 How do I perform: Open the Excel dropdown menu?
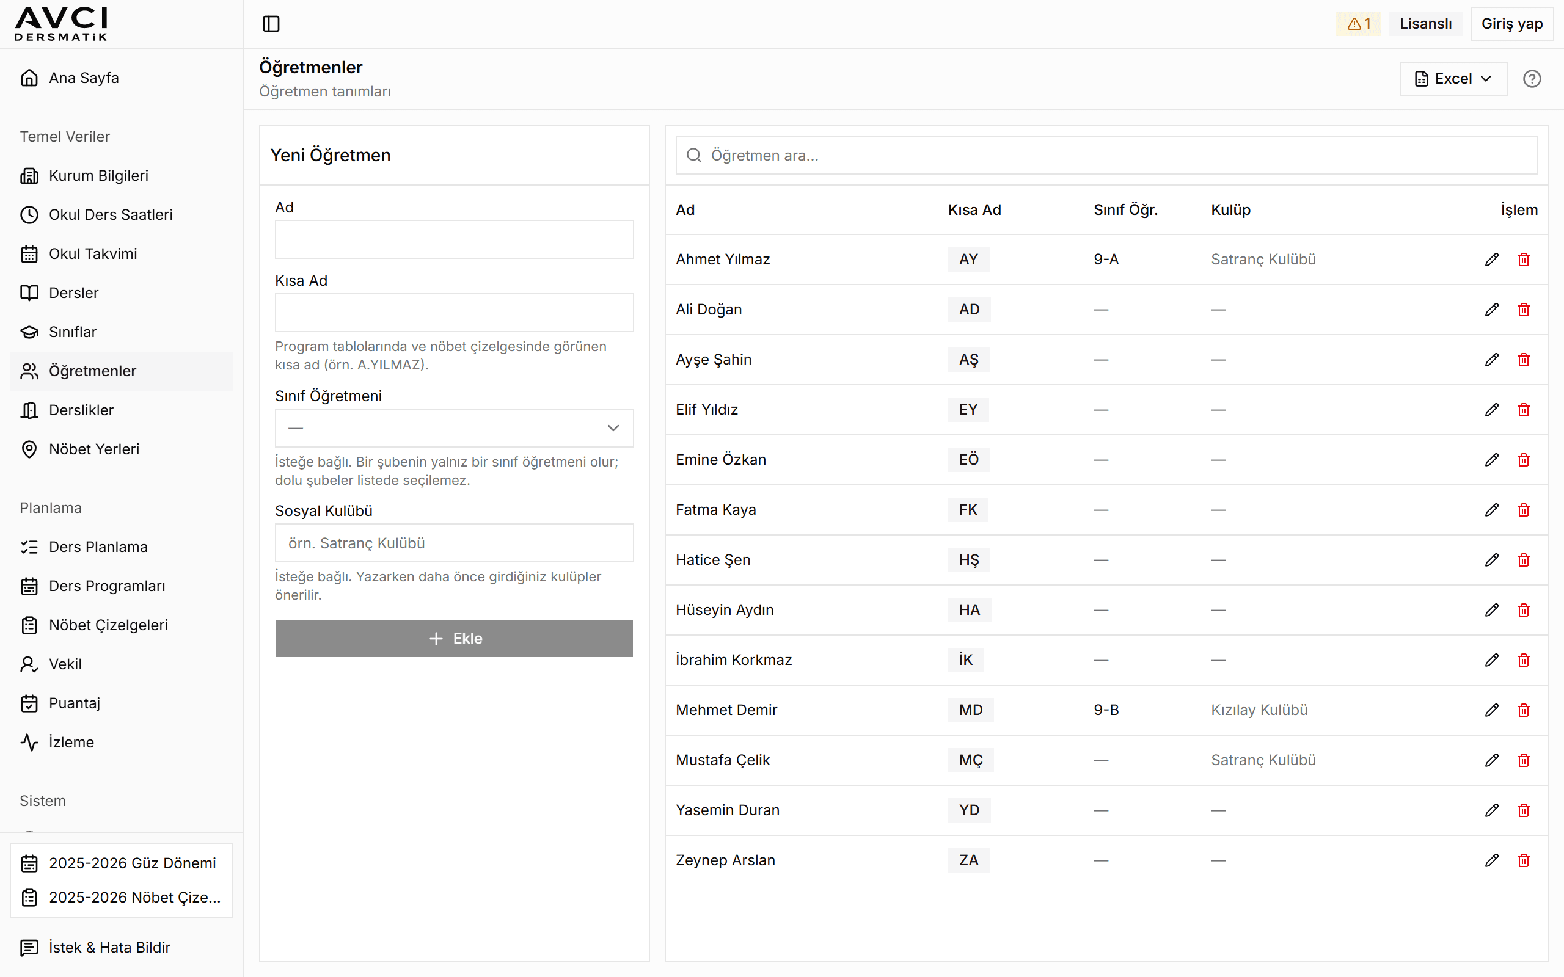(1453, 79)
